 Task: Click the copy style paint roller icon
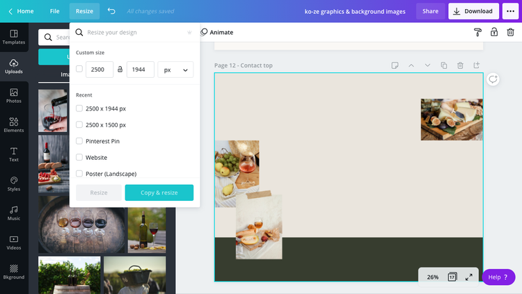477,32
